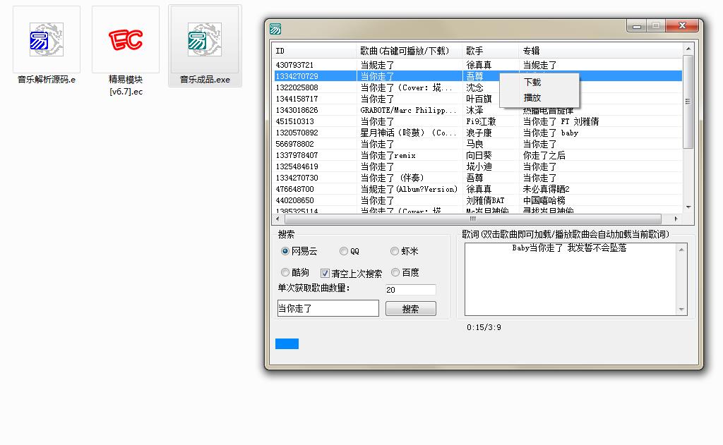Viewport: 723px width, 445px height.
Task: Click the app icon in window title bar
Action: 275,29
